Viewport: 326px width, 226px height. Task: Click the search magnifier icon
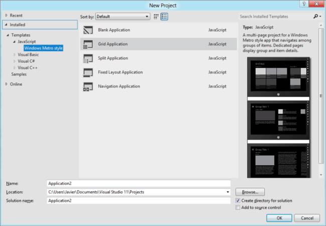(315, 17)
